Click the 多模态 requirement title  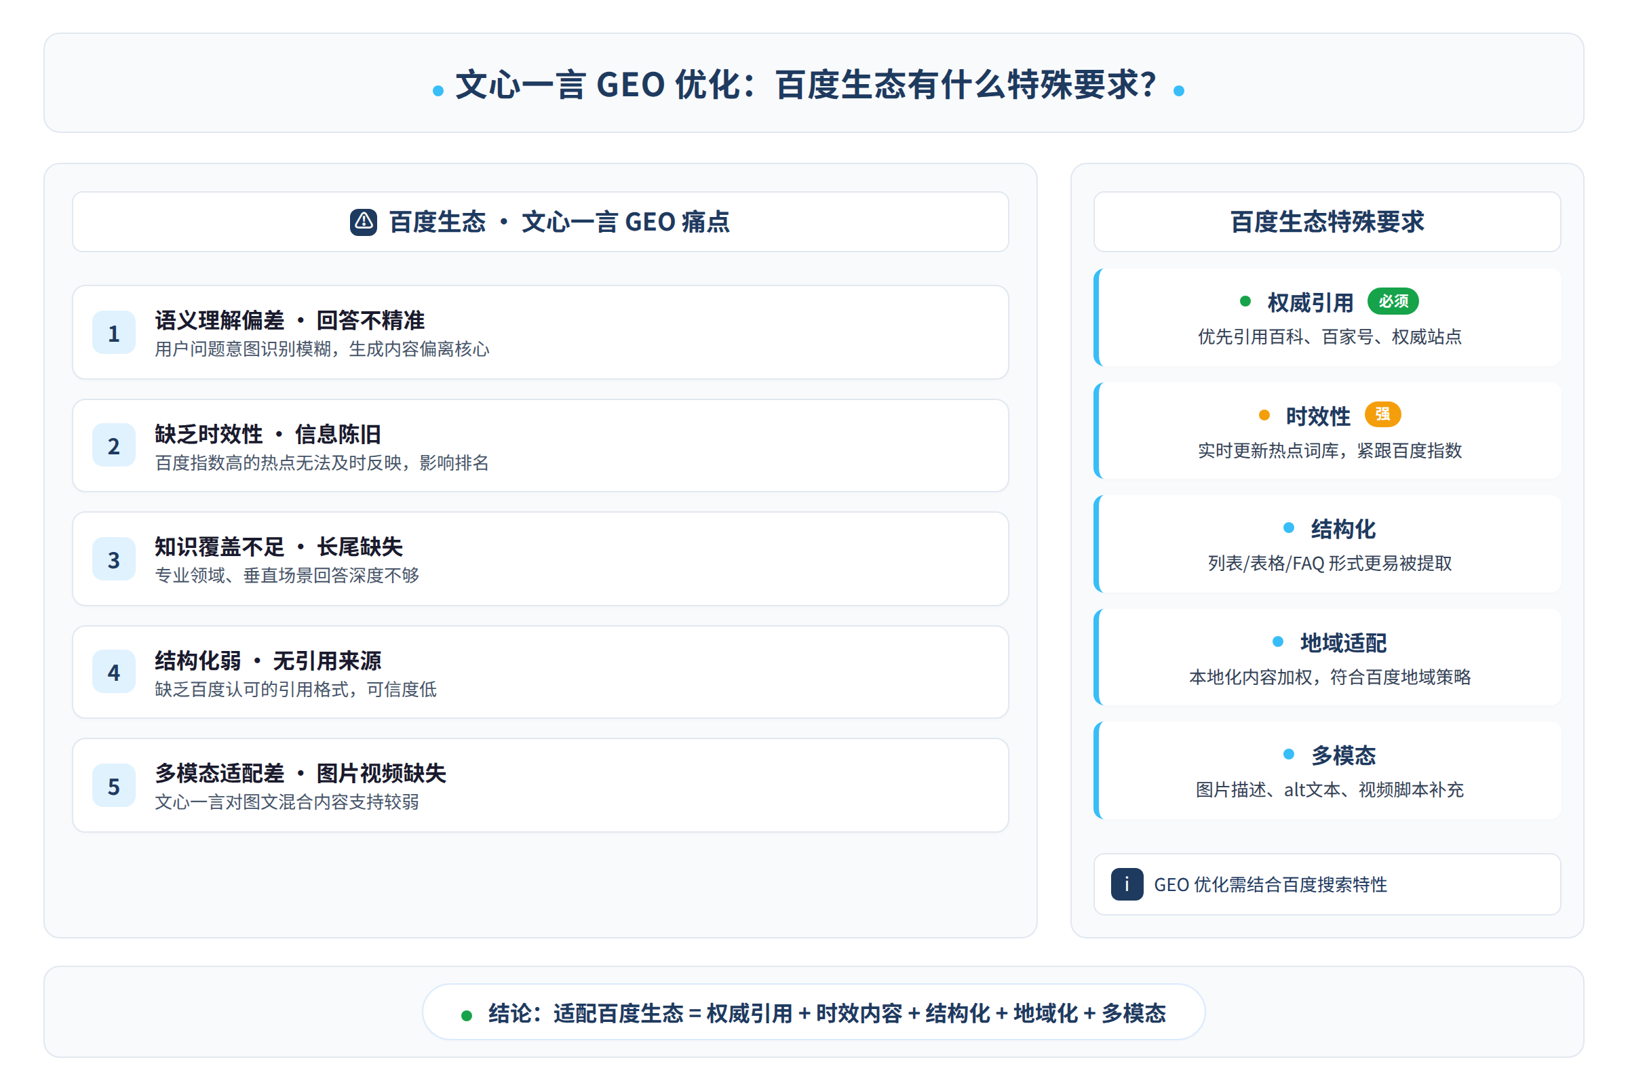click(x=1343, y=755)
